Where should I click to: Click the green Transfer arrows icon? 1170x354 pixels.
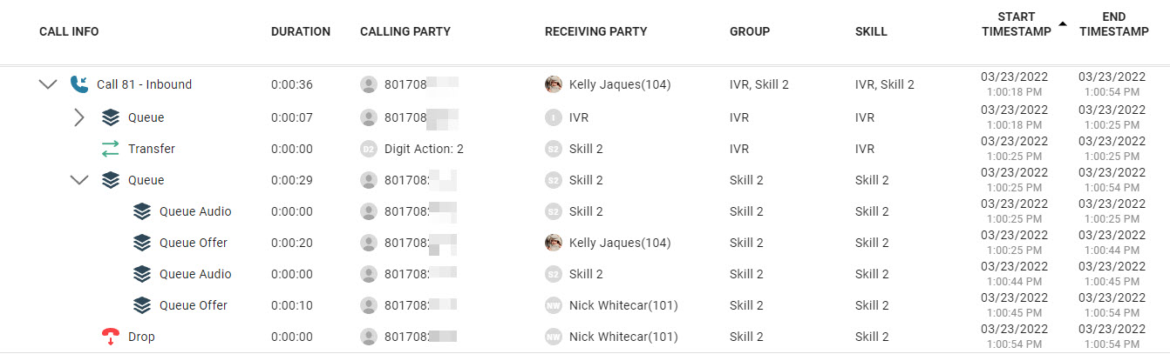click(x=110, y=149)
